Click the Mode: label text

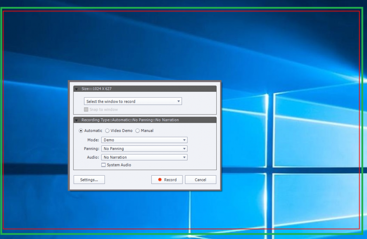(x=93, y=140)
